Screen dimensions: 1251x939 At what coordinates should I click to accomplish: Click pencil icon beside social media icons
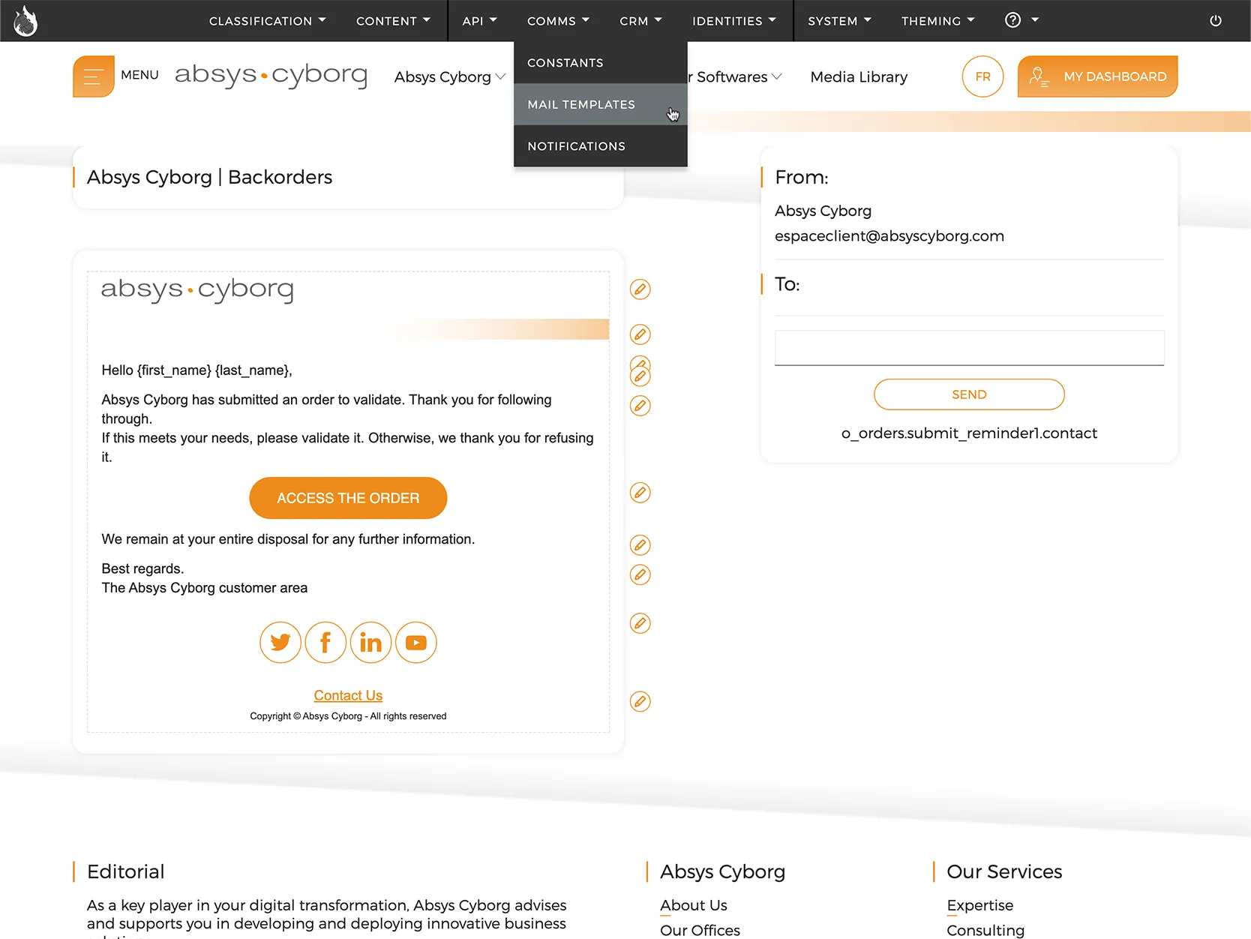point(640,623)
